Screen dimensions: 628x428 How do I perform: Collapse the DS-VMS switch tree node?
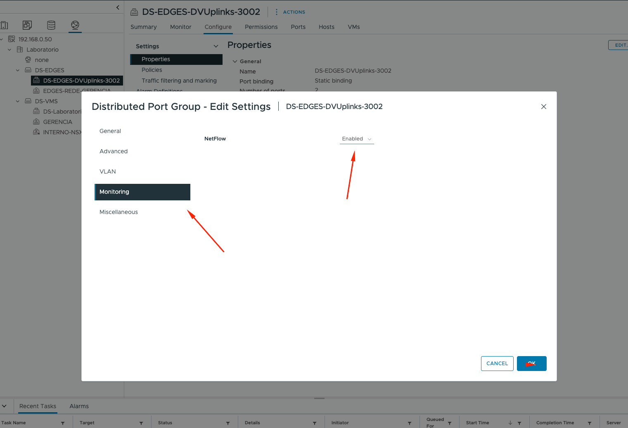tap(18, 101)
